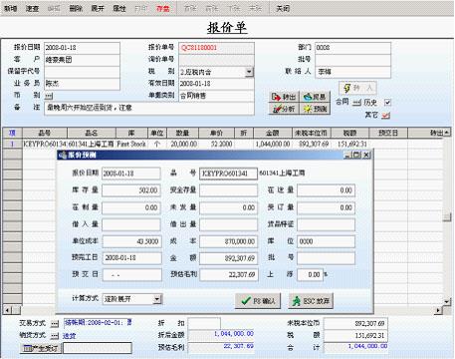Image resolution: width=455 pixels, height=359 pixels.
Task: Click the grid's horizontal scrollbar right arrow
Action: pyautogui.click(x=438, y=310)
